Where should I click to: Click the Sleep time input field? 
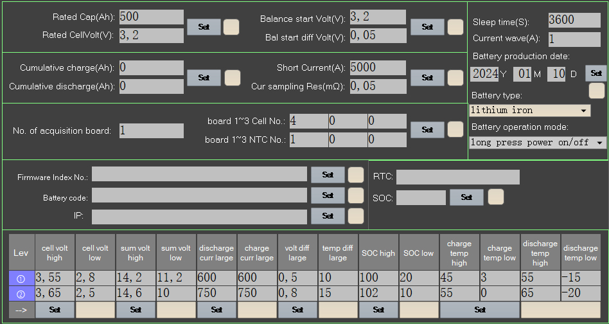click(x=574, y=21)
